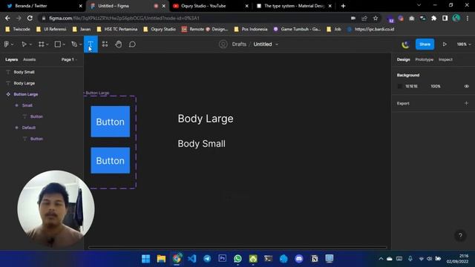Switch to the Prototype tab
The height and width of the screenshot is (267, 475).
(424, 59)
